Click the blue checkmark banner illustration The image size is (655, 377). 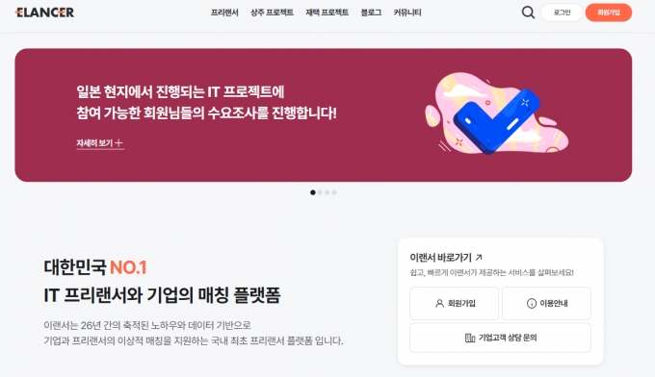(496, 113)
